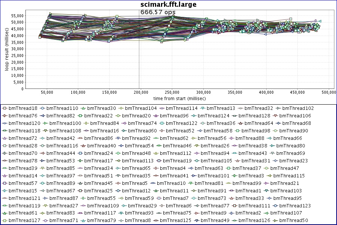
Task: Click the 666.57 ops marker label
Action: tap(158, 12)
